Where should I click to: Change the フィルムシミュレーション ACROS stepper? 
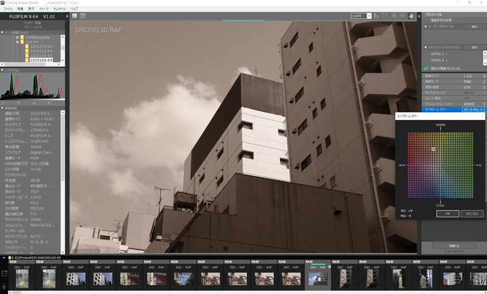484,104
